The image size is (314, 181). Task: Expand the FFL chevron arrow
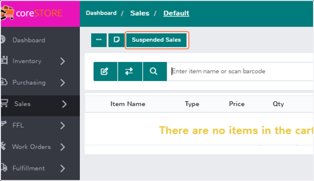click(x=63, y=126)
